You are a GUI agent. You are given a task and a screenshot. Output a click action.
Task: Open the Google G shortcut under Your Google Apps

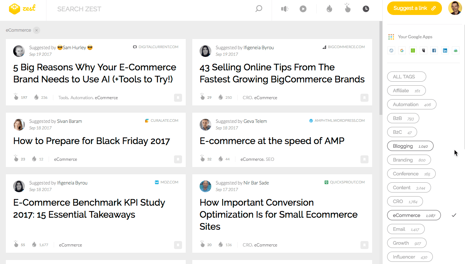(x=402, y=50)
